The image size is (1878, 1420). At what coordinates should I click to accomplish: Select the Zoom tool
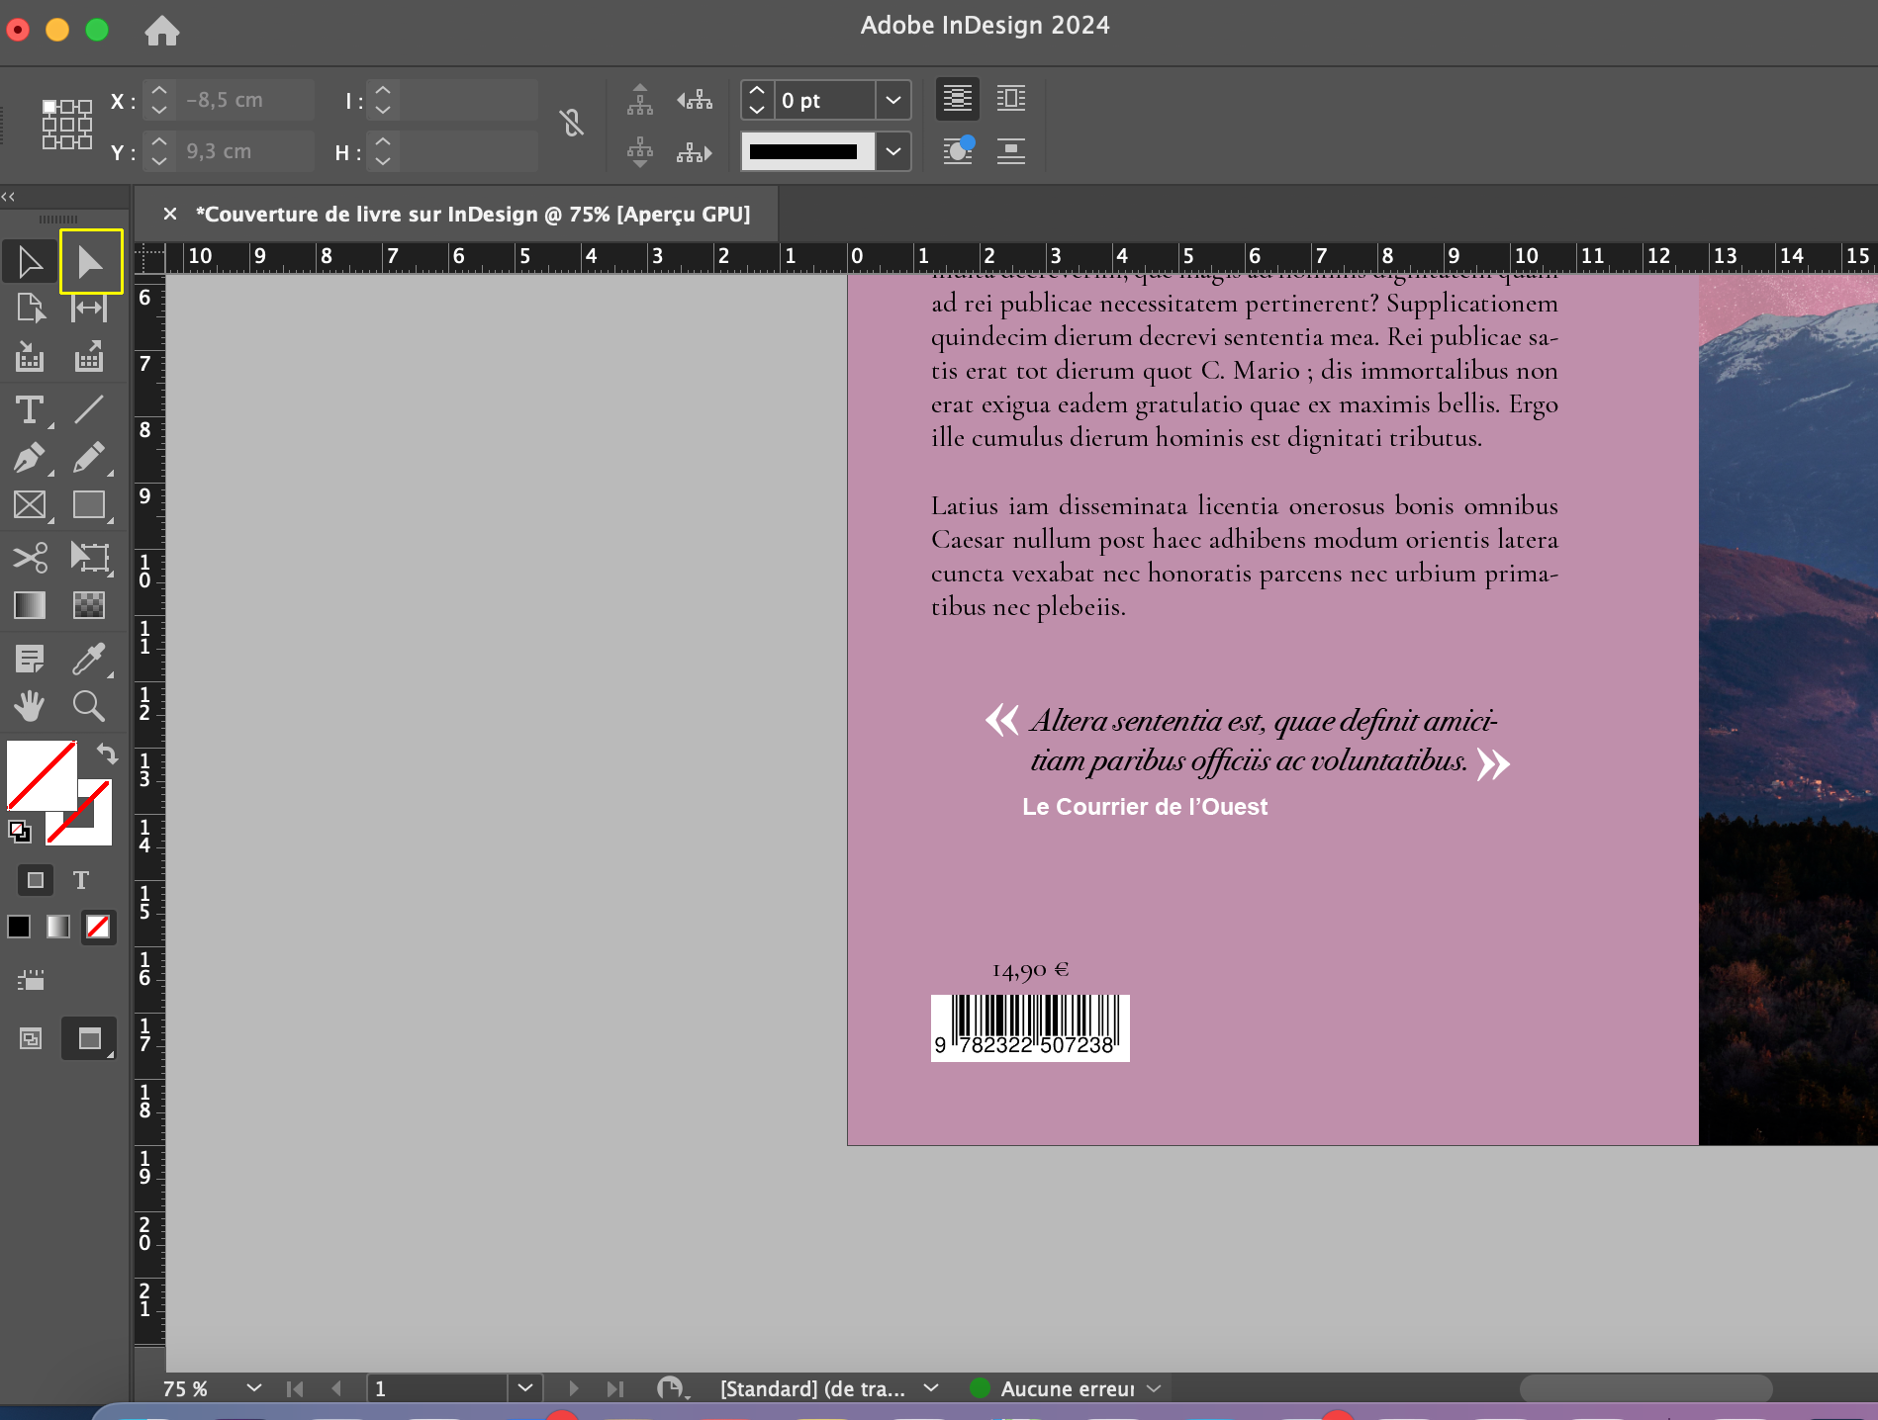point(89,706)
